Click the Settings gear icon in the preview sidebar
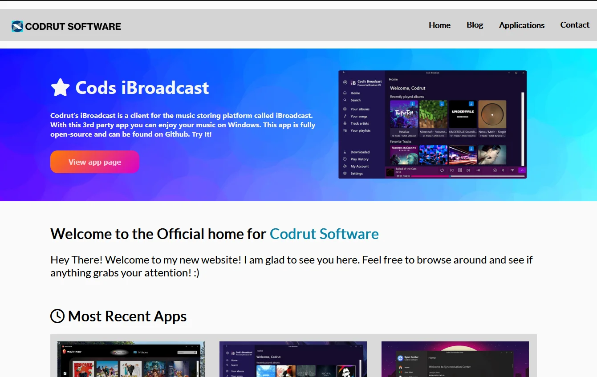The image size is (597, 377). 345,174
